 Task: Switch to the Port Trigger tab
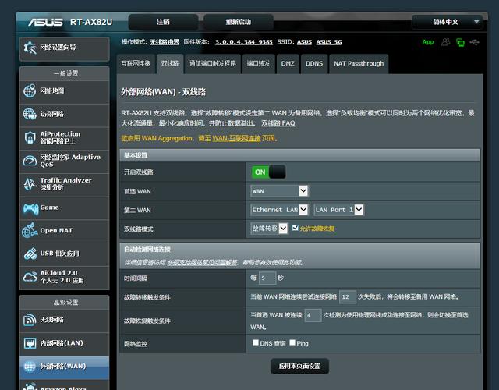(213, 64)
